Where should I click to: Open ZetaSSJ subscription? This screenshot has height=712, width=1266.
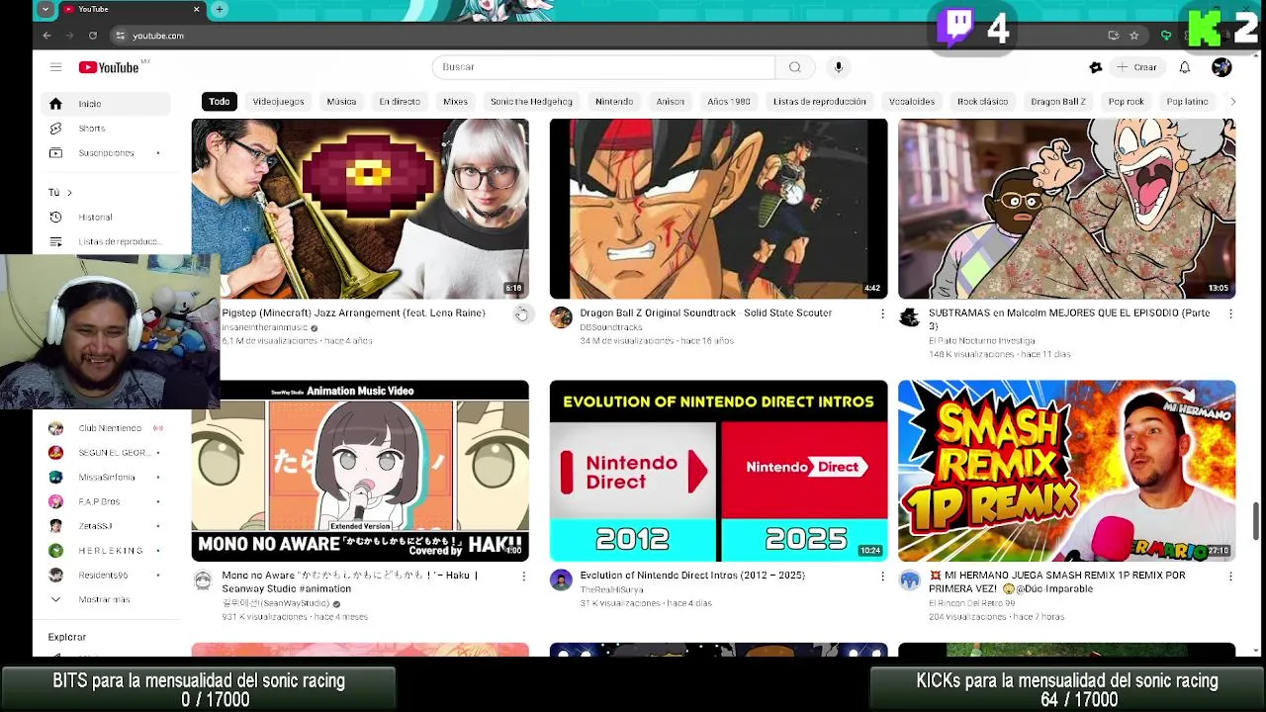pos(107,526)
